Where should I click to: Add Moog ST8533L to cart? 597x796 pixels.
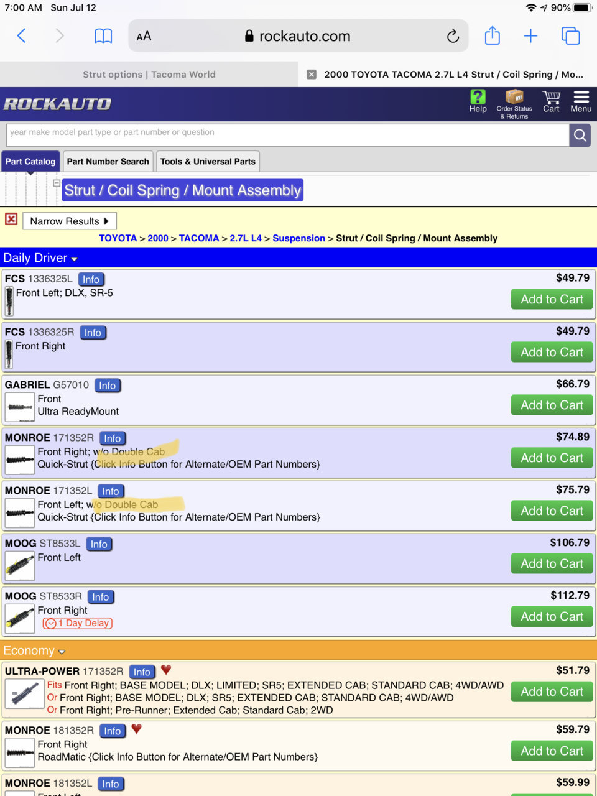[552, 563]
